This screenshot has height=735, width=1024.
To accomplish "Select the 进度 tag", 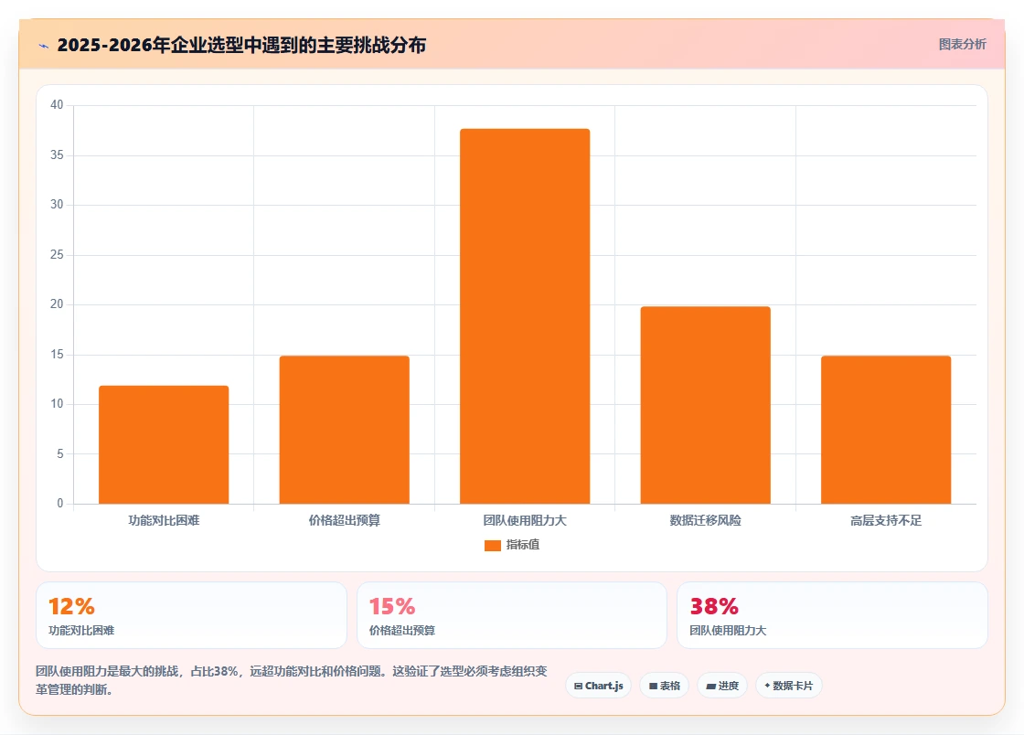I will [x=722, y=686].
